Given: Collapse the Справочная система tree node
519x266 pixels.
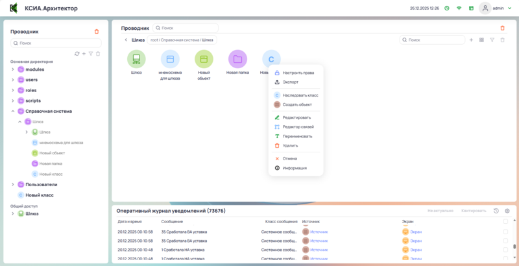Looking at the screenshot, I should [12, 111].
